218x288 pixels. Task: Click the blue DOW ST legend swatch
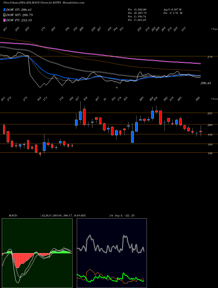4,10
